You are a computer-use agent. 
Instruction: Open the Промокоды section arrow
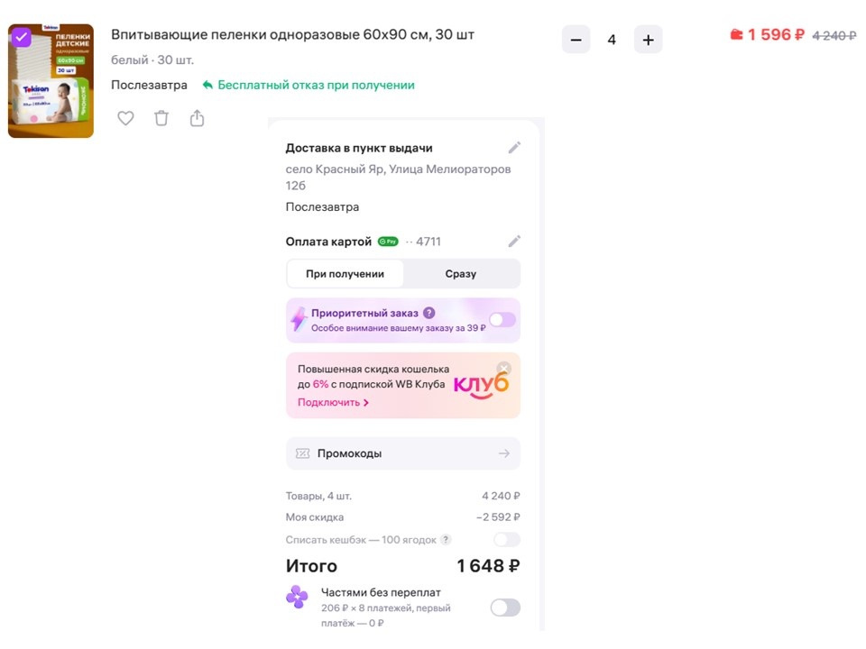coord(503,453)
